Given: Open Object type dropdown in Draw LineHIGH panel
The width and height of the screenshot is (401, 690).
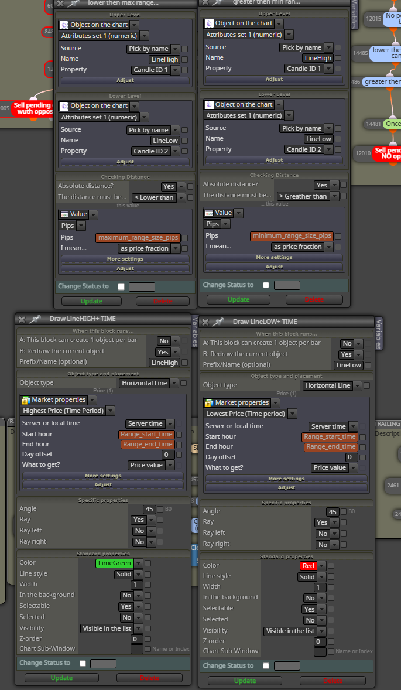Looking at the screenshot, I should coord(149,383).
